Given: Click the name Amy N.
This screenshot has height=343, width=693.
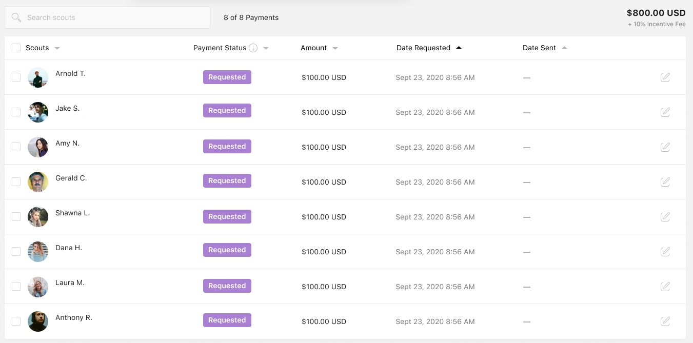Looking at the screenshot, I should (x=68, y=143).
